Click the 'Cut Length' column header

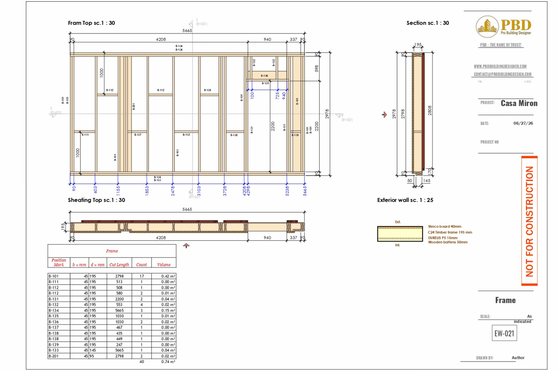point(119,265)
